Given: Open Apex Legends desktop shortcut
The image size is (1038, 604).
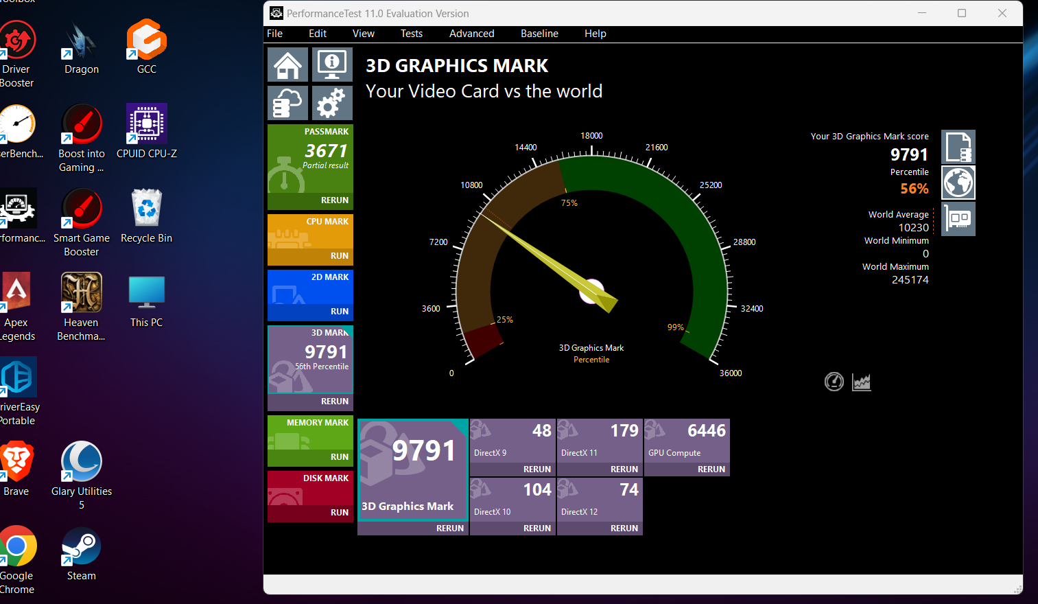Looking at the screenshot, I should (x=17, y=307).
